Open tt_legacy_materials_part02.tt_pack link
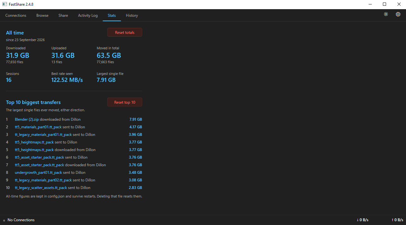The height and width of the screenshot is (225, 406). pos(43,180)
